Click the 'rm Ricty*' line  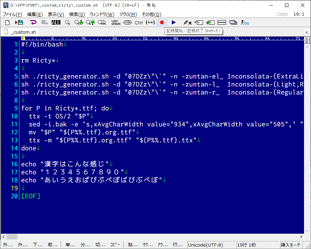(38, 60)
